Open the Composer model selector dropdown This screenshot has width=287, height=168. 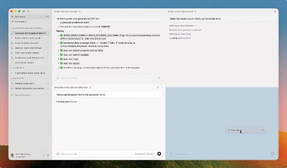(x=145, y=154)
